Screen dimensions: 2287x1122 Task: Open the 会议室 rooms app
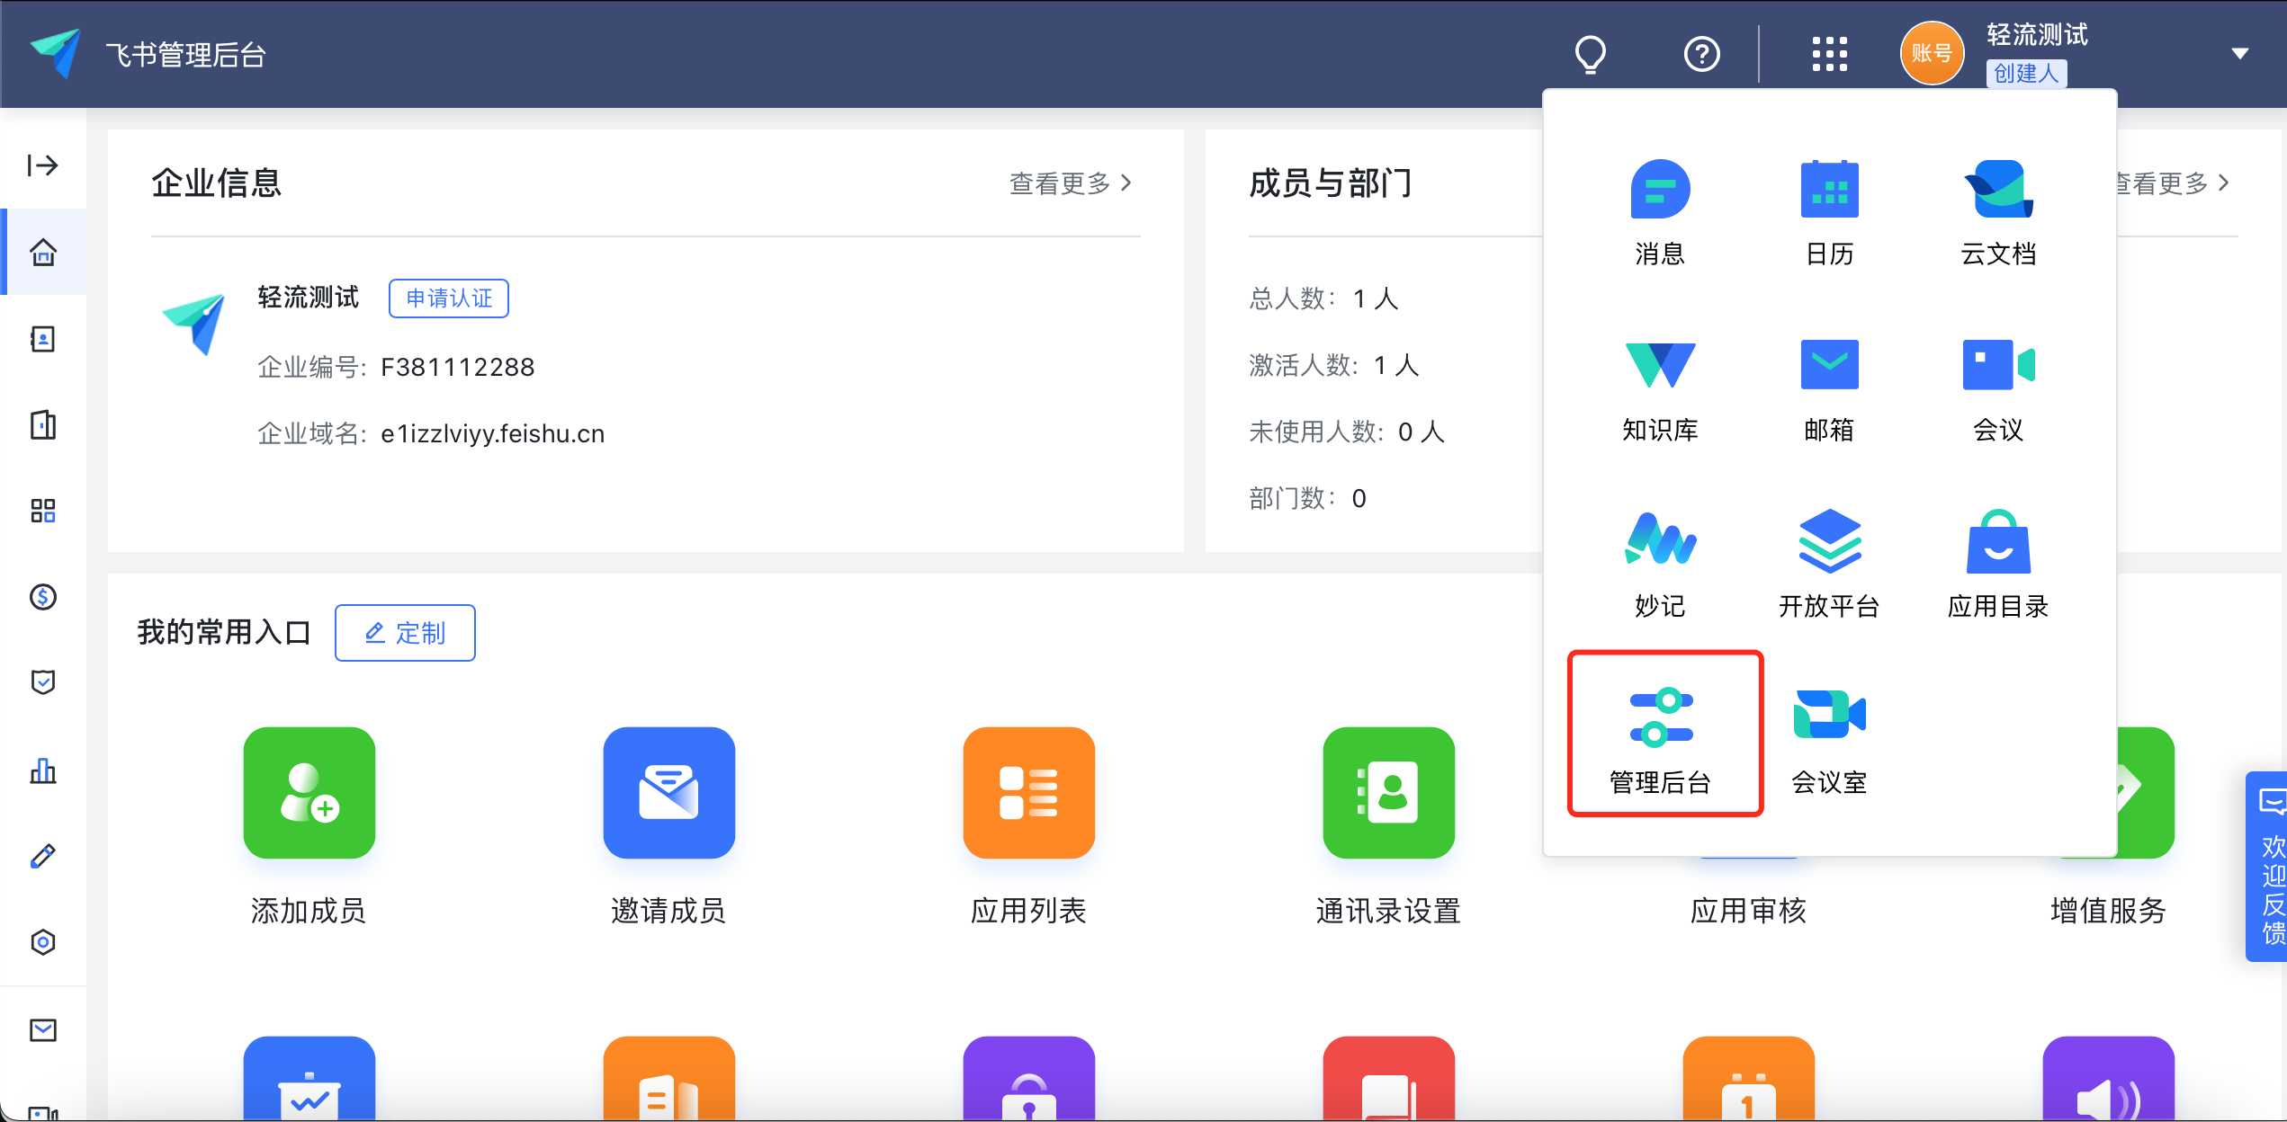[1829, 742]
